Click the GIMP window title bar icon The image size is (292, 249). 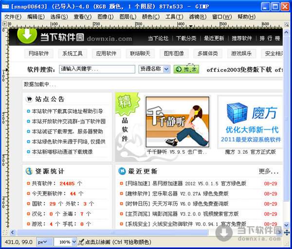click(x=5, y=7)
